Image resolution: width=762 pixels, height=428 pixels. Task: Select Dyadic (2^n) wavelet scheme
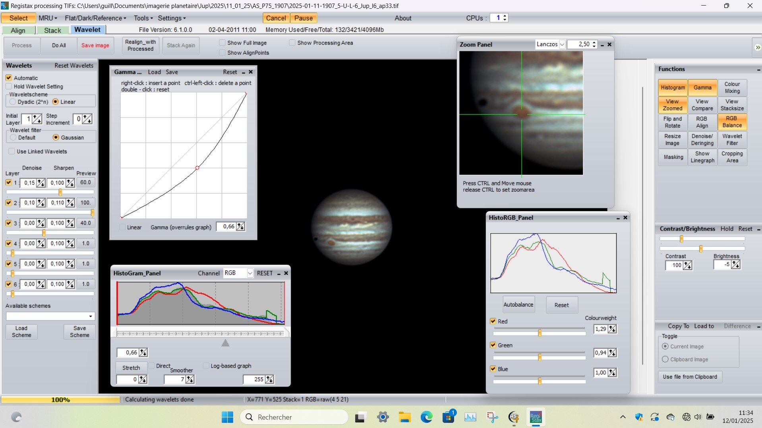point(13,102)
